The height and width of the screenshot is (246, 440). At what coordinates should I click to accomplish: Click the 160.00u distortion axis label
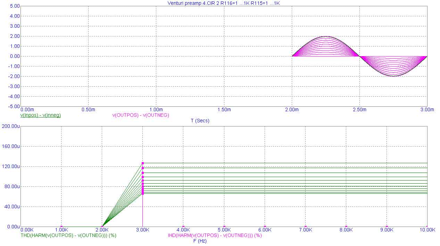(11, 147)
